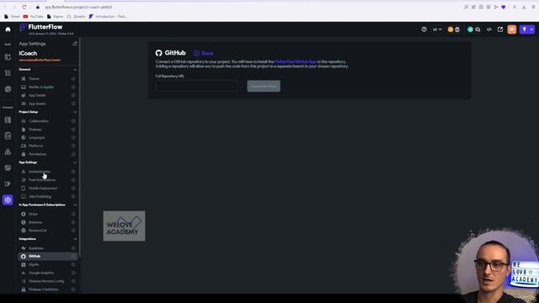Click the lightning run button
The width and height of the screenshot is (539, 303).
point(524,29)
